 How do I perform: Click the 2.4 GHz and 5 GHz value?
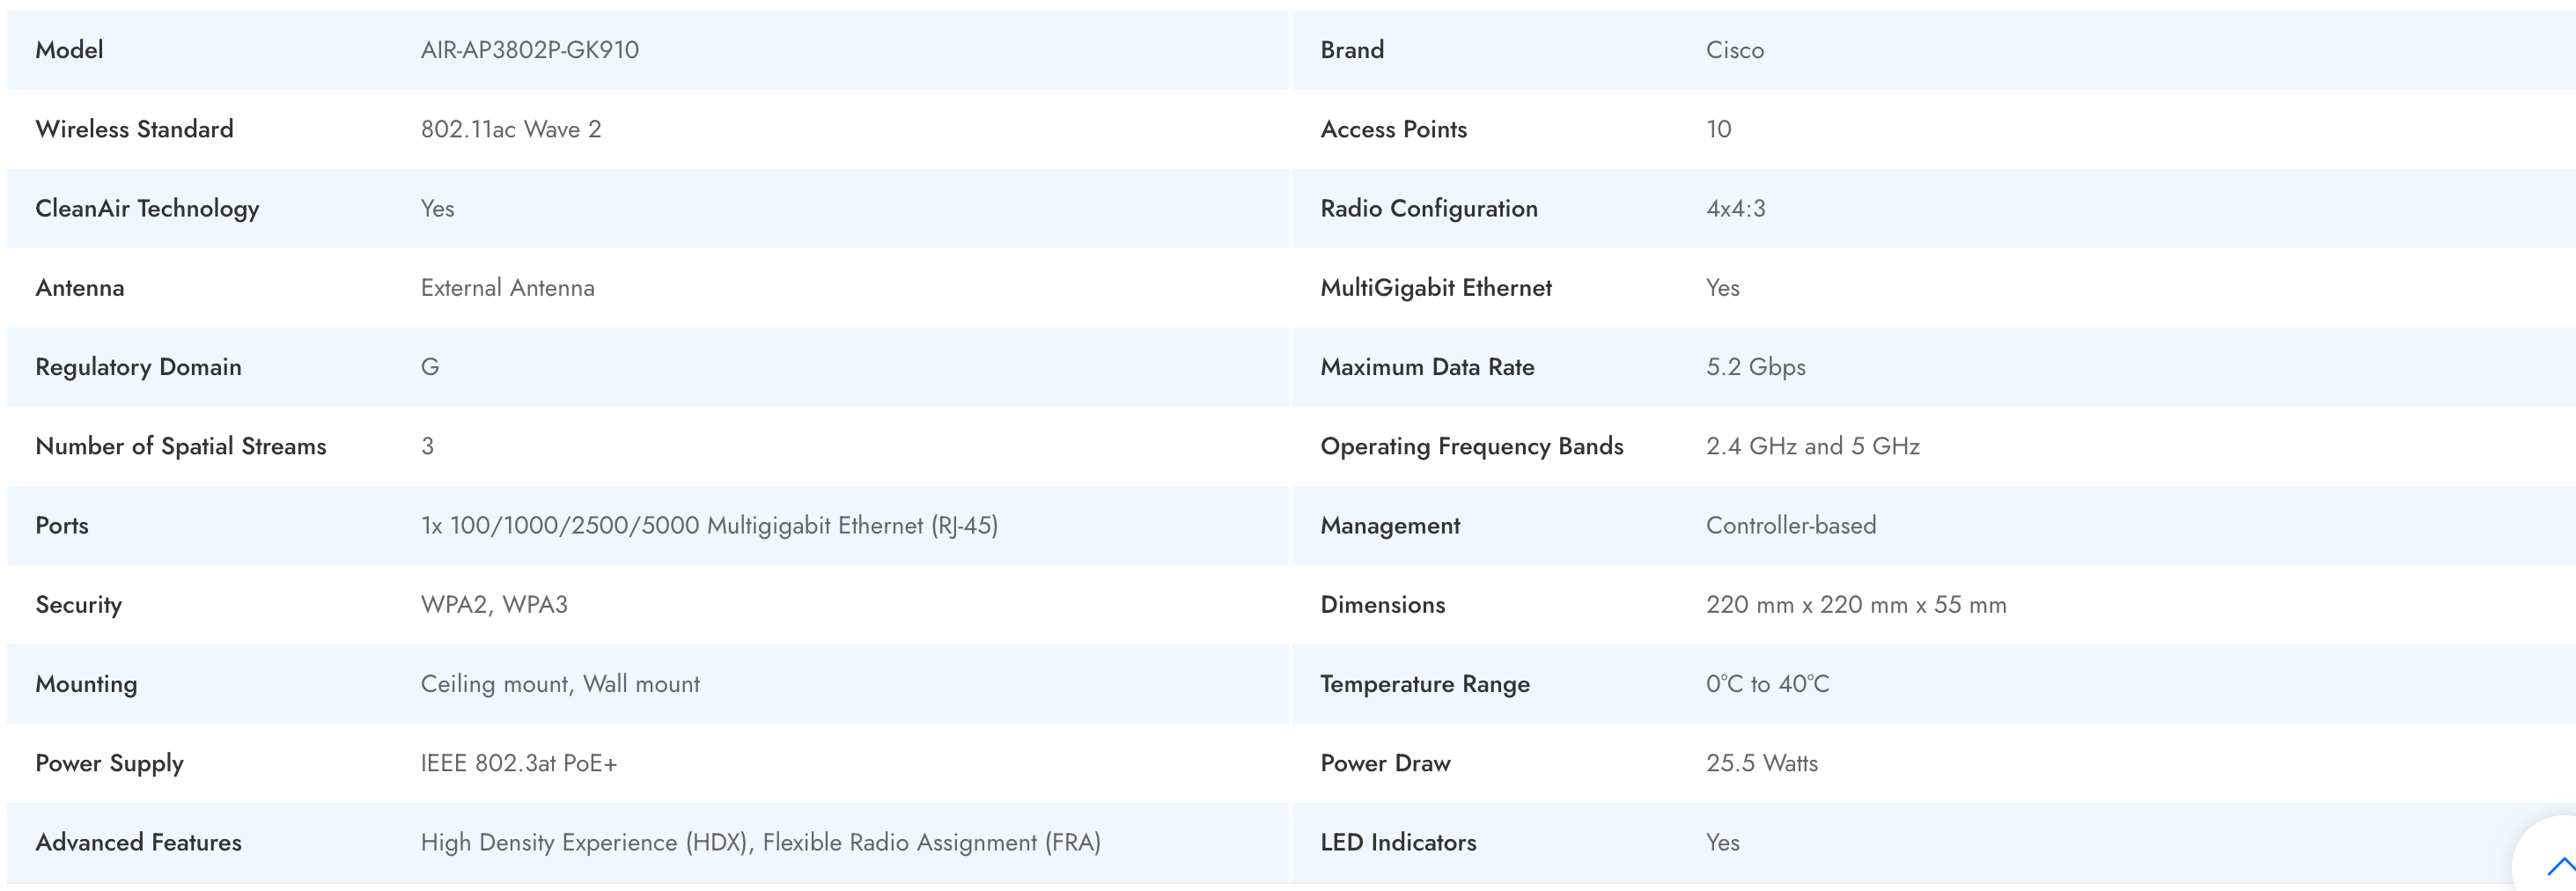(1812, 446)
